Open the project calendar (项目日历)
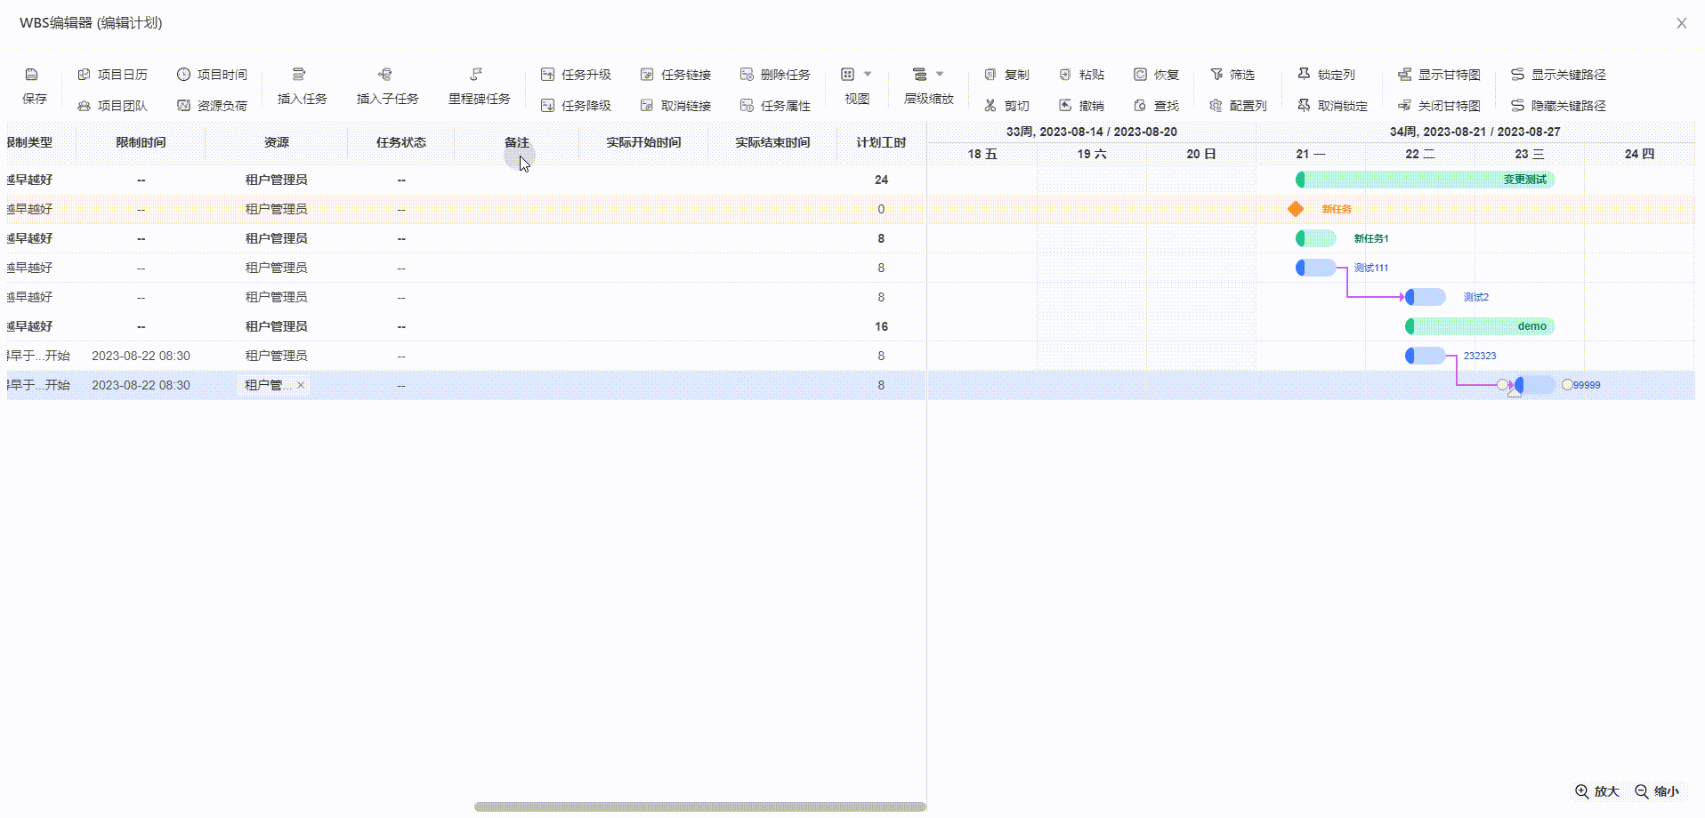Screen dimensions: 1705x818 coord(113,75)
